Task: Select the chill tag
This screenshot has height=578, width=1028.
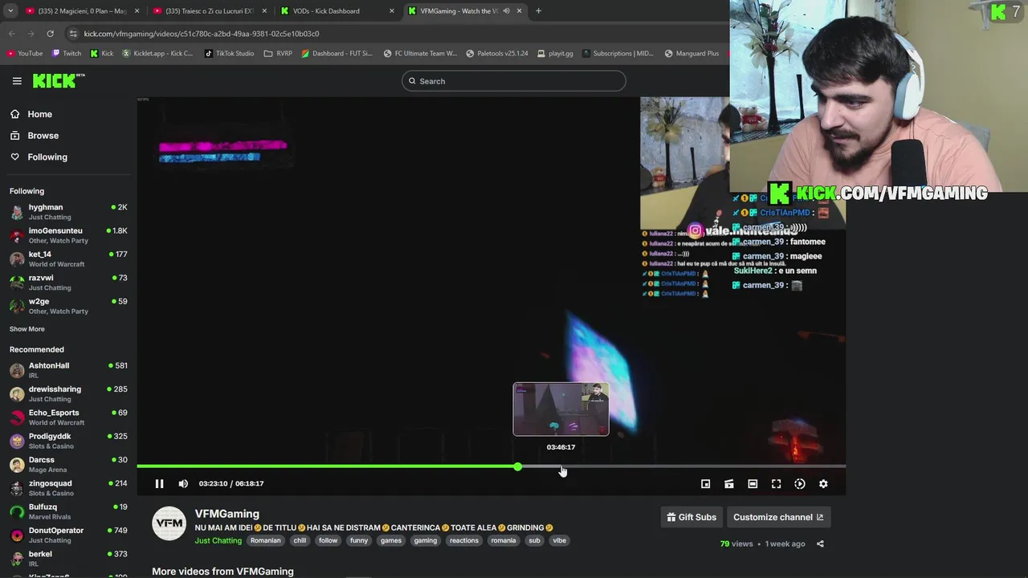Action: [300, 540]
